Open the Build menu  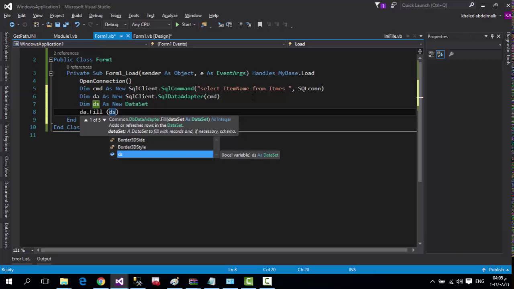pos(77,15)
